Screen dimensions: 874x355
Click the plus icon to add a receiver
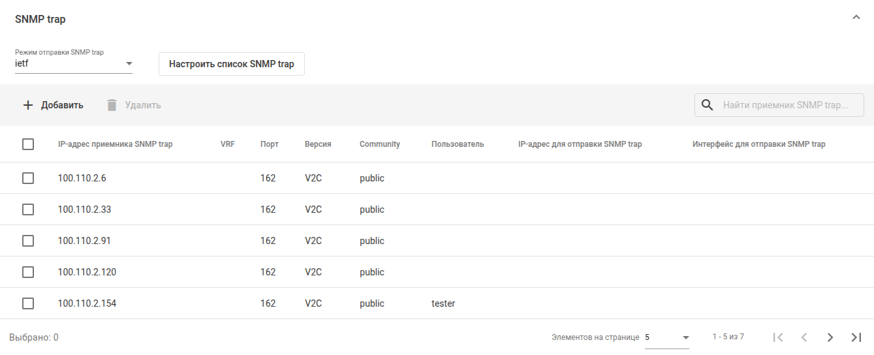[x=28, y=105]
